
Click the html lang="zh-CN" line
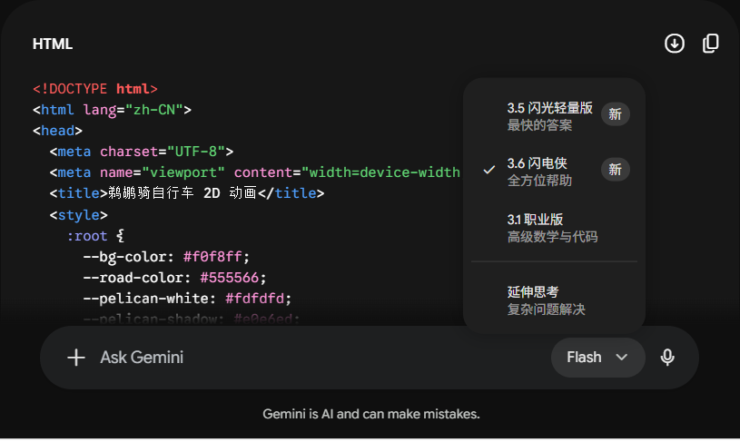(112, 110)
